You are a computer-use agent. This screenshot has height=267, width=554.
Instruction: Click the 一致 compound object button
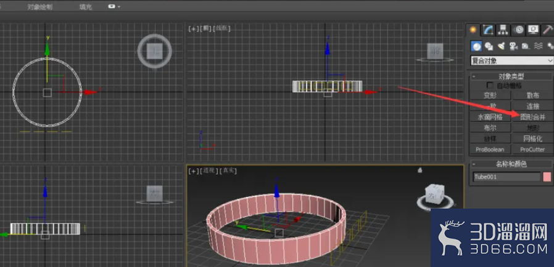pos(490,106)
